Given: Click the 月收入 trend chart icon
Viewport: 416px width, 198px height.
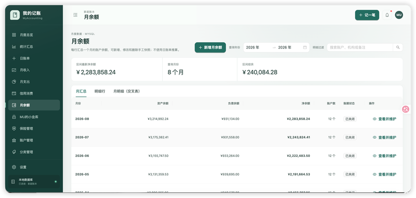Looking at the screenshot, I should (x=14, y=70).
